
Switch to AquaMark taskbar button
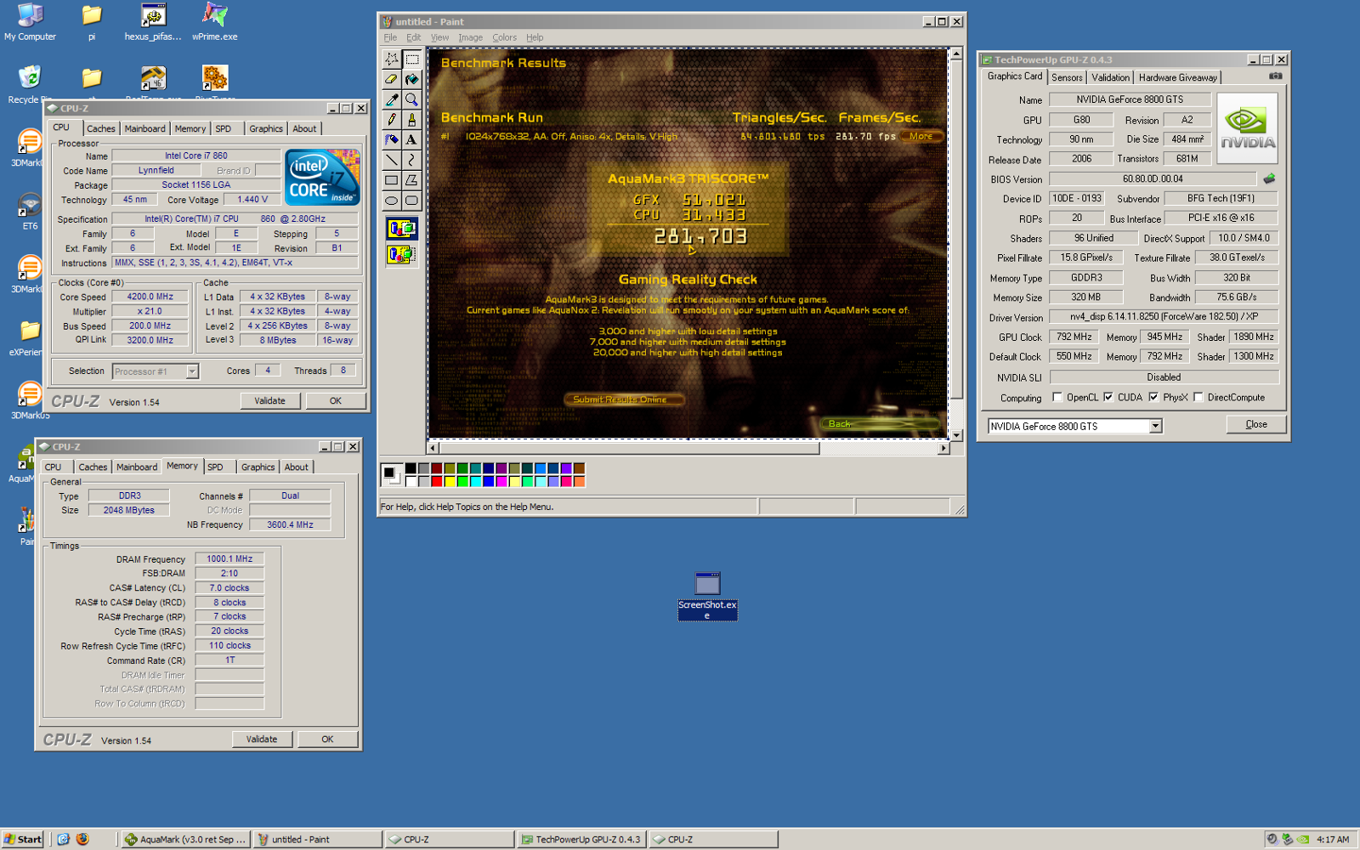pos(184,839)
